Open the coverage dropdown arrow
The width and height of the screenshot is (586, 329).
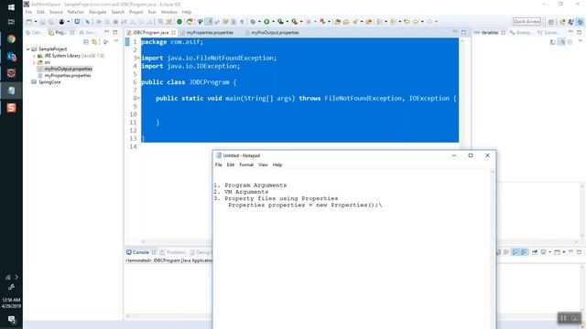point(287,22)
